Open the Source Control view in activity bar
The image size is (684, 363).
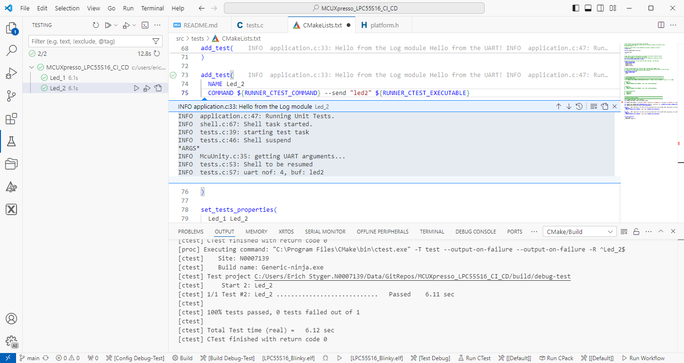[x=11, y=96]
